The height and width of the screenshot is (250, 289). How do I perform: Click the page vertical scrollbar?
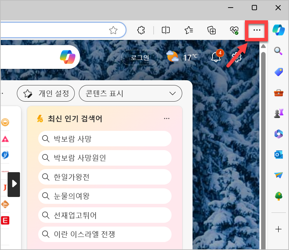[263, 150]
